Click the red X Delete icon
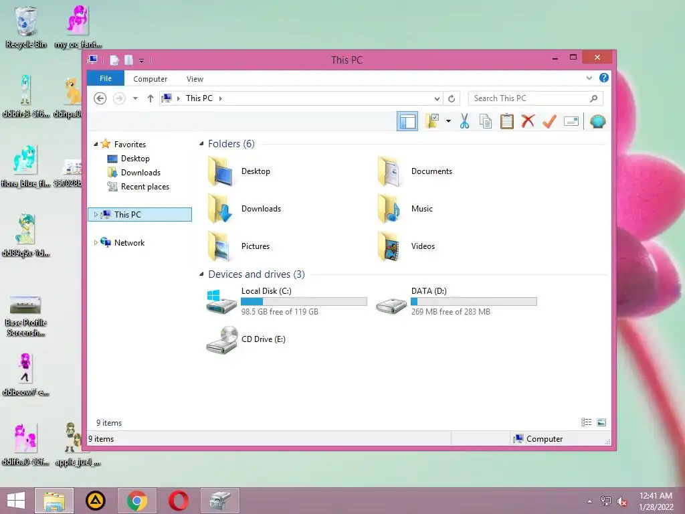685x514 pixels. 528,121
